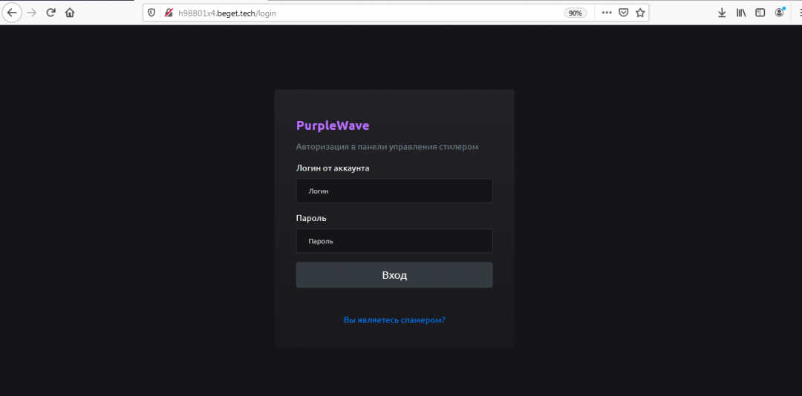Open the tracking protection shield icon
The height and width of the screenshot is (396, 802).
coord(152,13)
